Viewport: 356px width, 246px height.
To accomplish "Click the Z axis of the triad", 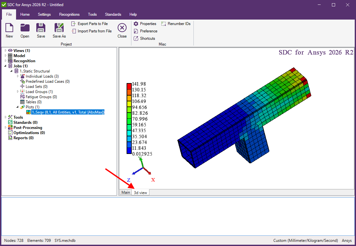I will (137, 171).
